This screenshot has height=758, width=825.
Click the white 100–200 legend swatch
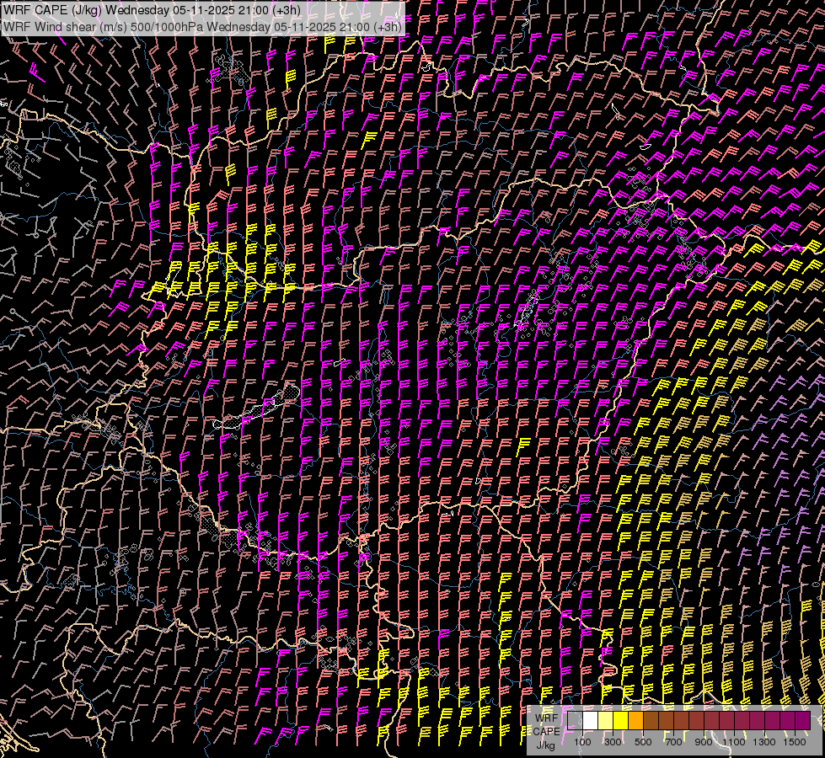(x=591, y=721)
